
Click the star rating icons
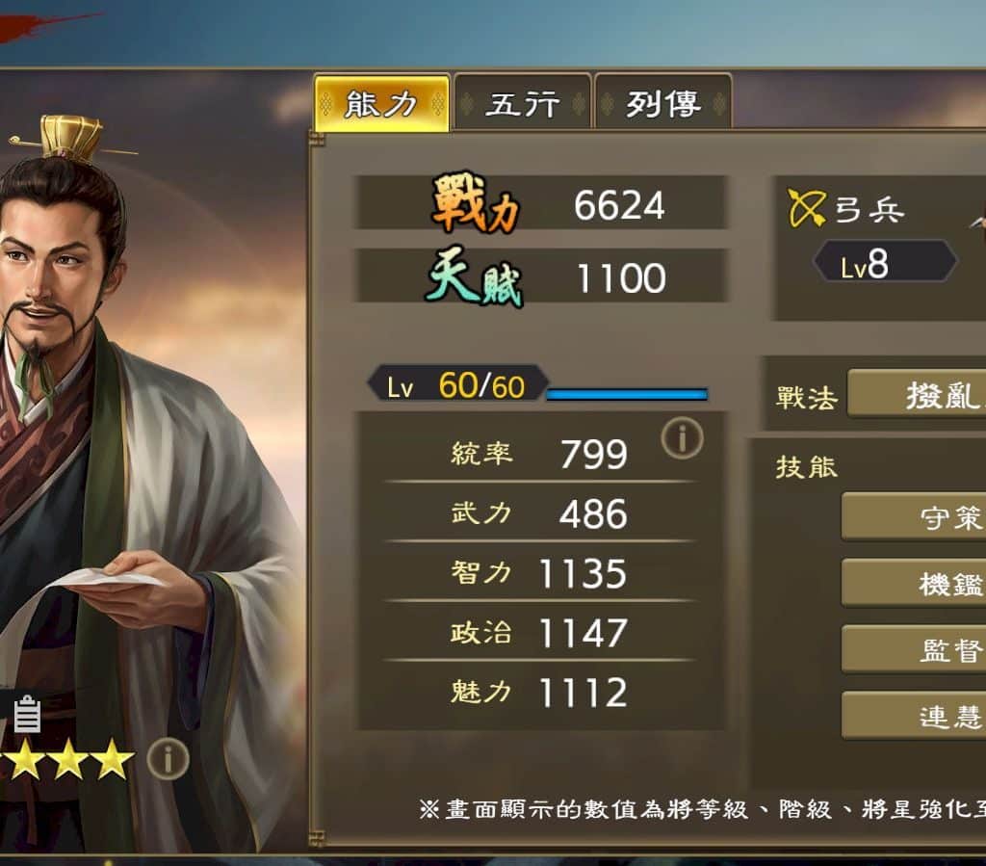click(66, 759)
